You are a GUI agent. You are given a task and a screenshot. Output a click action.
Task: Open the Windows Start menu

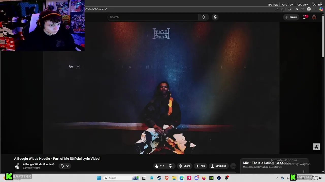(99, 178)
